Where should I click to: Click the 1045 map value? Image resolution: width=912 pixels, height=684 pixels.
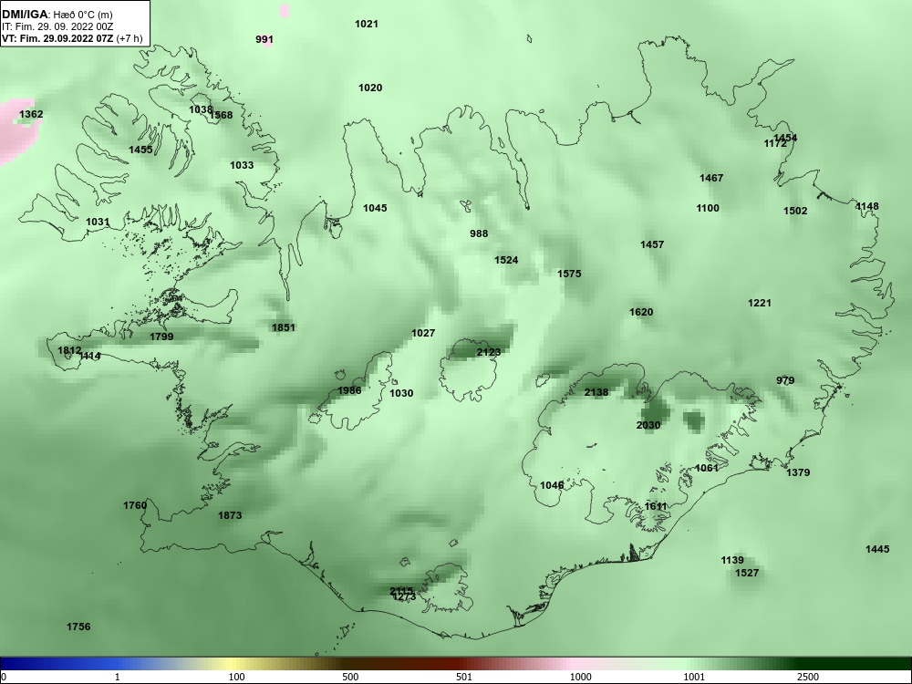375,208
